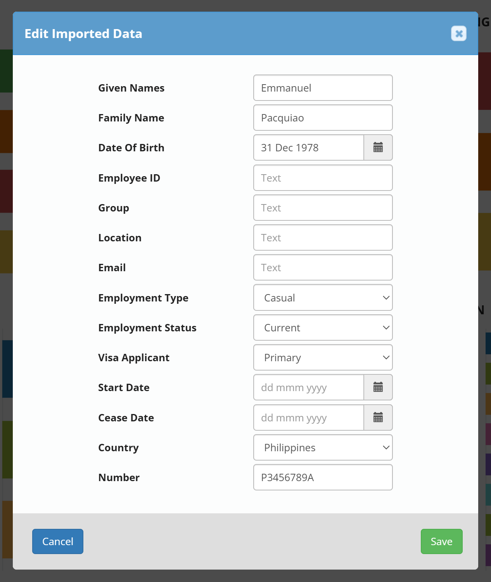
Task: Focus the Given Names field
Action: pos(323,88)
